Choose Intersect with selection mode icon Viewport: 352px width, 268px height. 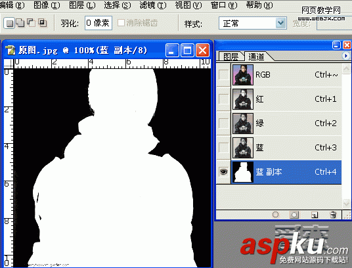click(42, 23)
